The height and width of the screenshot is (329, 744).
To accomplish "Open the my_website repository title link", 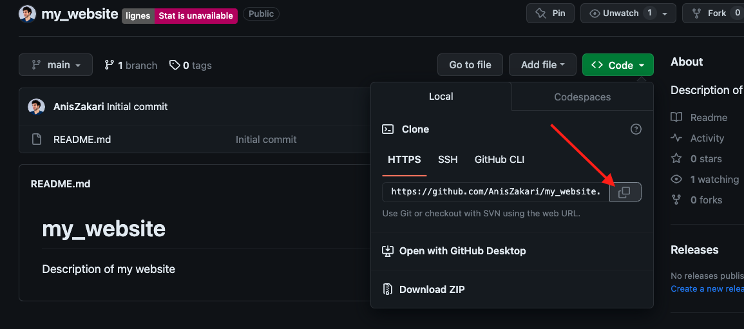I will (80, 14).
